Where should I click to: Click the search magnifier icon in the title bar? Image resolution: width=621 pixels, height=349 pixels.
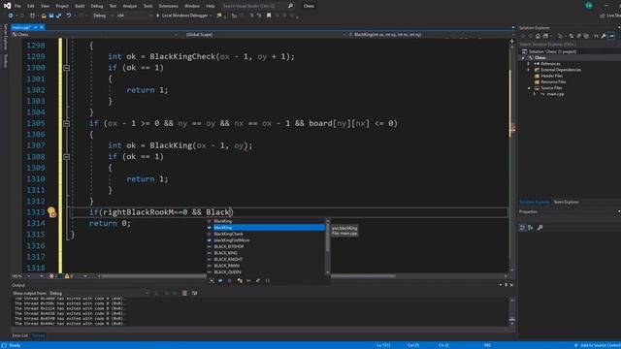pyautogui.click(x=290, y=6)
